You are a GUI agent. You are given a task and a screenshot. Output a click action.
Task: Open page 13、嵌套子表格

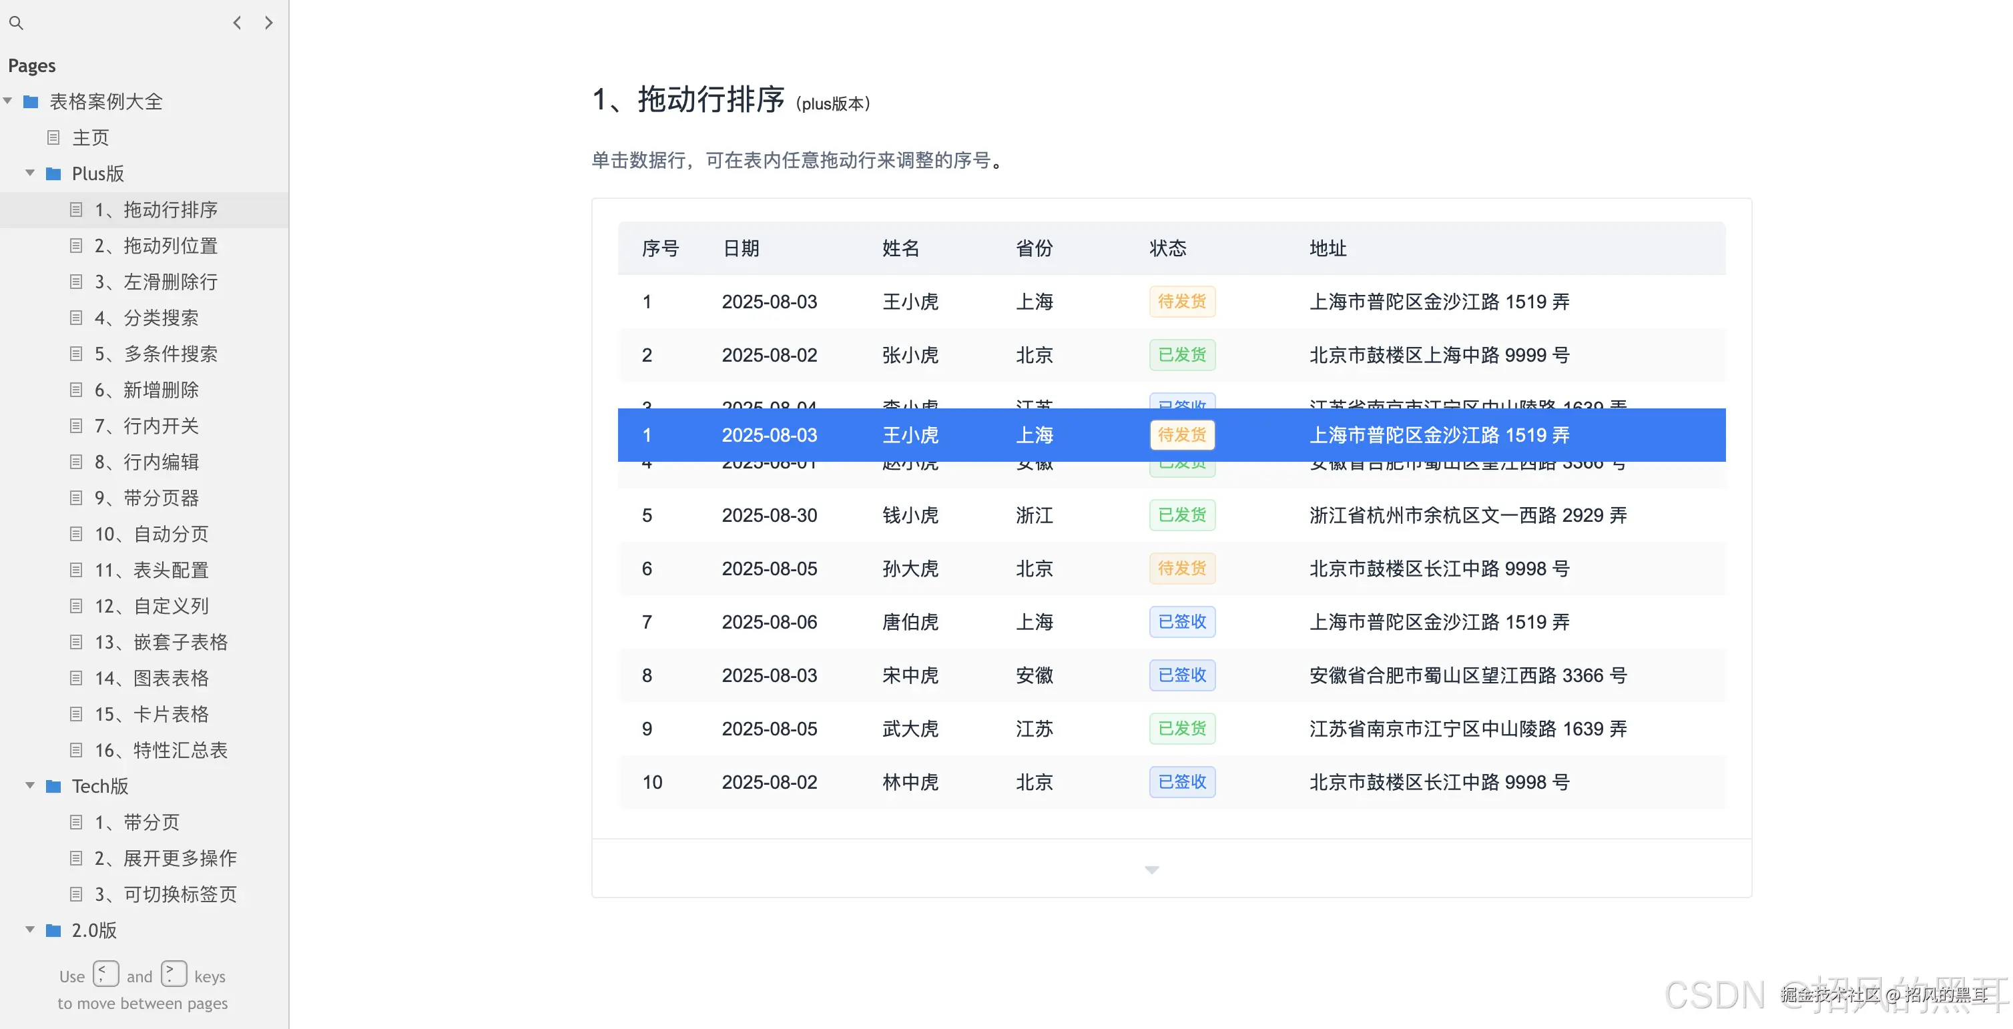[x=160, y=642]
